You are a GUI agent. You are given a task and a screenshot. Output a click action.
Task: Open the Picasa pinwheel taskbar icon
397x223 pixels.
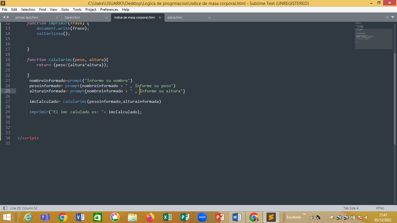tap(115, 217)
